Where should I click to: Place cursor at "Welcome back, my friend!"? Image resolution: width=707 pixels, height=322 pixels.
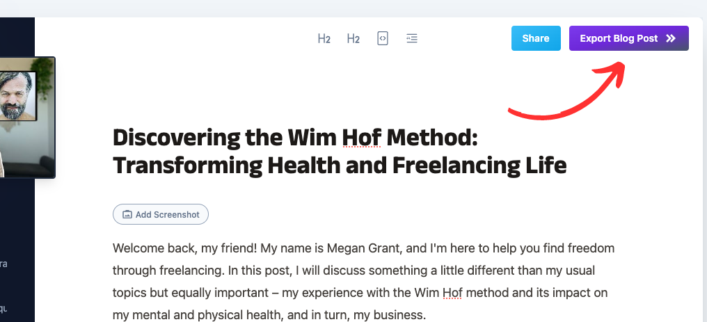point(185,248)
